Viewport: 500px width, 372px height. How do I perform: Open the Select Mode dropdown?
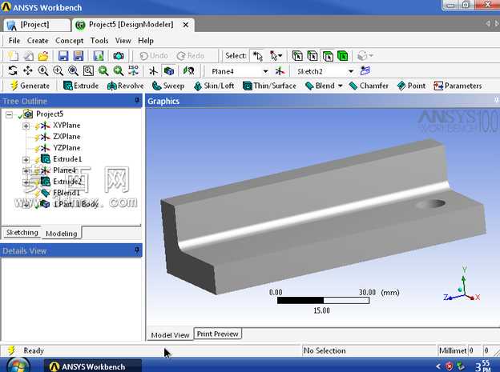pyautogui.click(x=276, y=56)
